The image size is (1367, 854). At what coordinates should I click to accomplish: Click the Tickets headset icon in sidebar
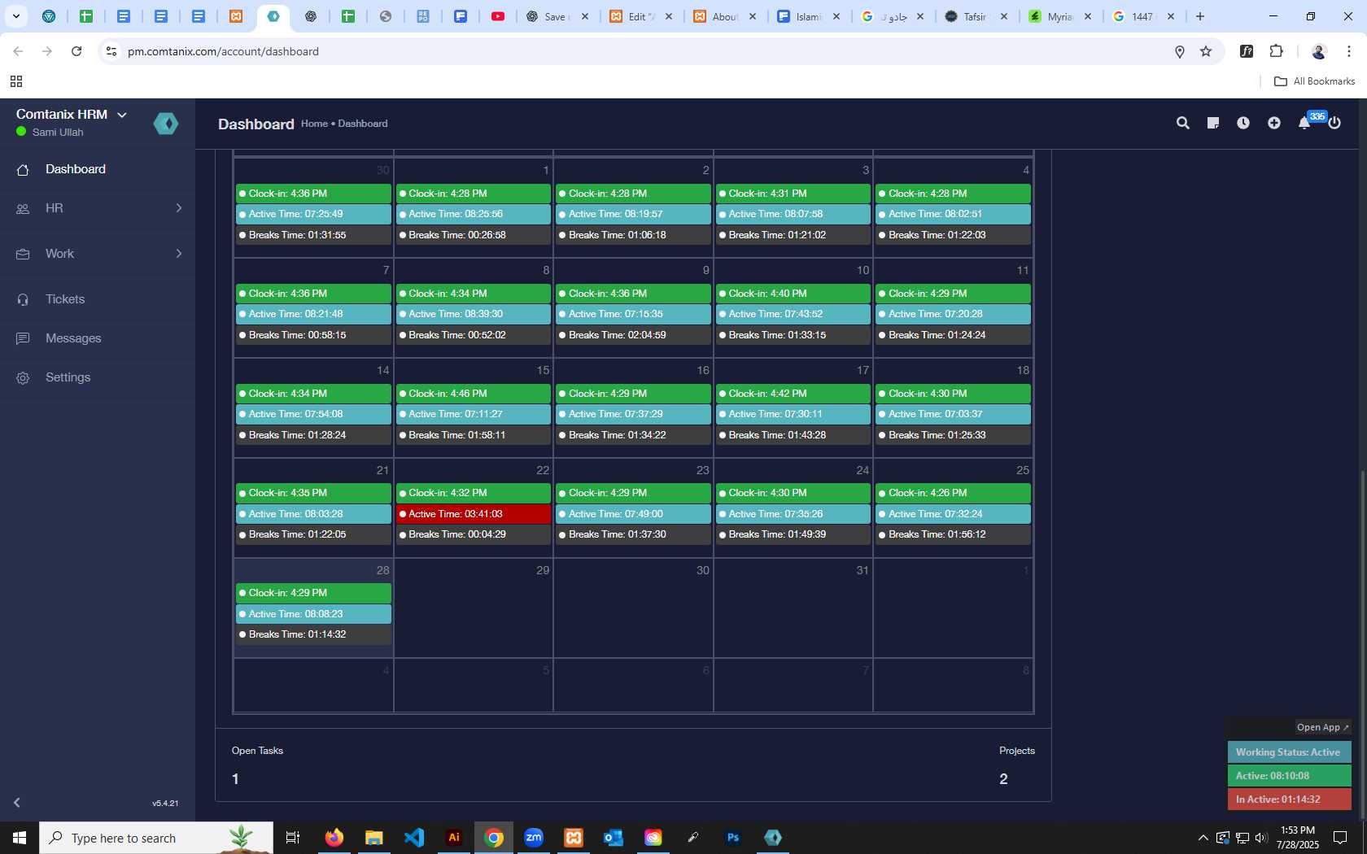pyautogui.click(x=23, y=300)
